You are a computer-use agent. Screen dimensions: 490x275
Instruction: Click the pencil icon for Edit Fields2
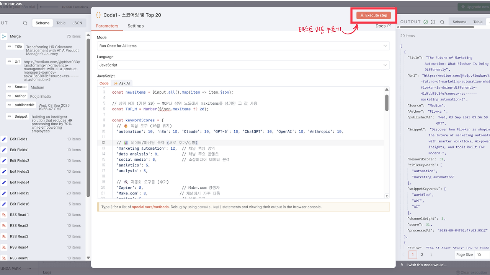coord(4,161)
